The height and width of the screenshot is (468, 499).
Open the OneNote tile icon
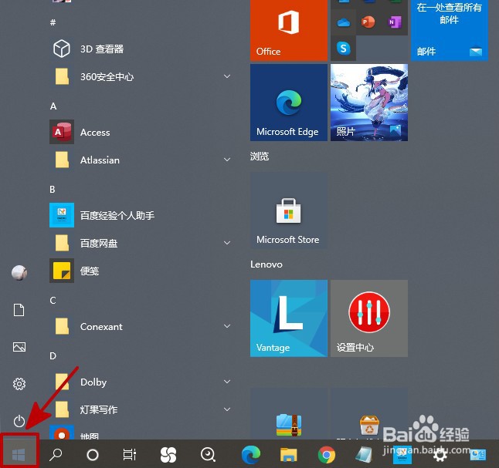tap(395, 22)
